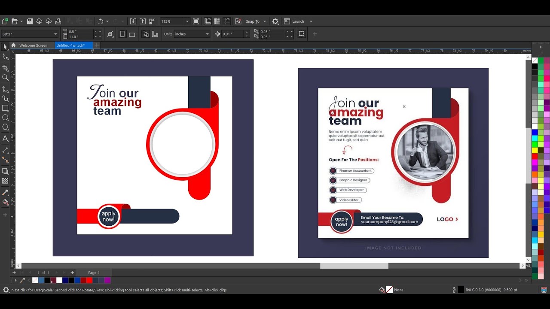Add page after with plus button

[72, 273]
